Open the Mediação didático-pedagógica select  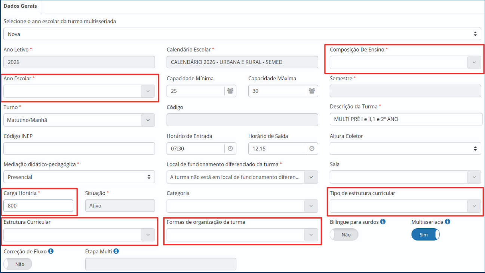click(x=79, y=177)
